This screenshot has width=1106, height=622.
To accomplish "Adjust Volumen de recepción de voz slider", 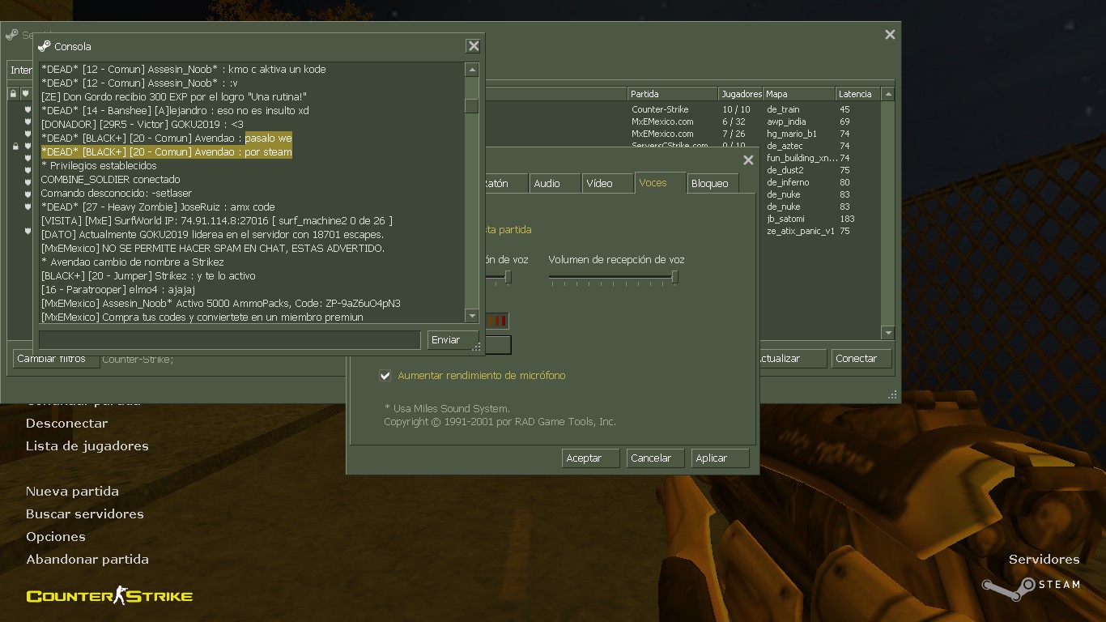I will tap(613, 278).
